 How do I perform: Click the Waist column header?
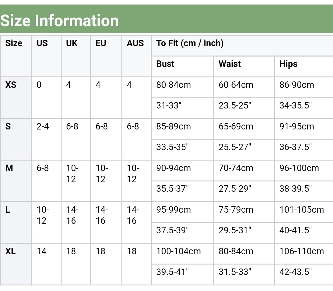(230, 64)
